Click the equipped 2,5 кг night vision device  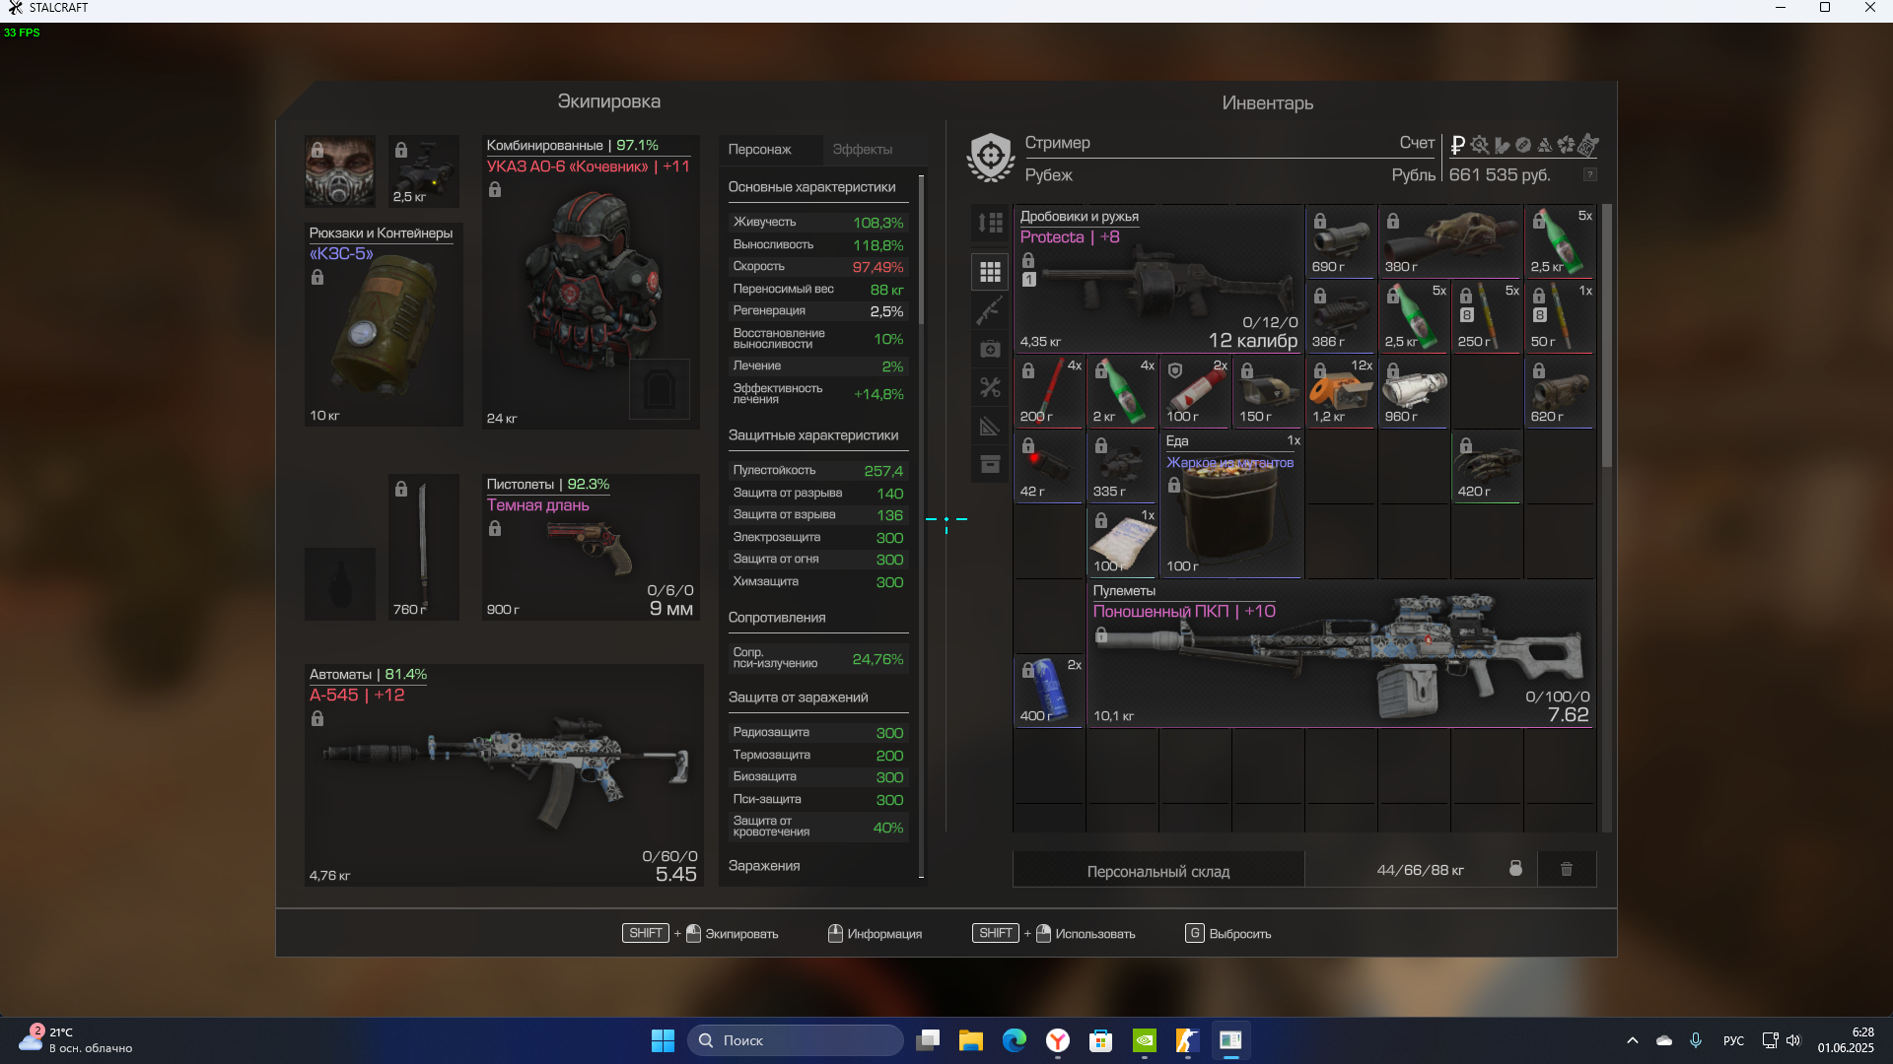coord(424,171)
